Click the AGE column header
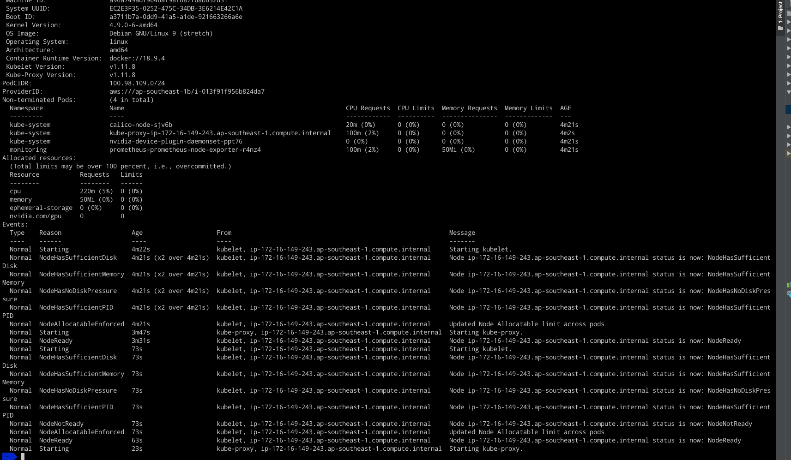Viewport: 791px width, 460px height. (x=566, y=108)
